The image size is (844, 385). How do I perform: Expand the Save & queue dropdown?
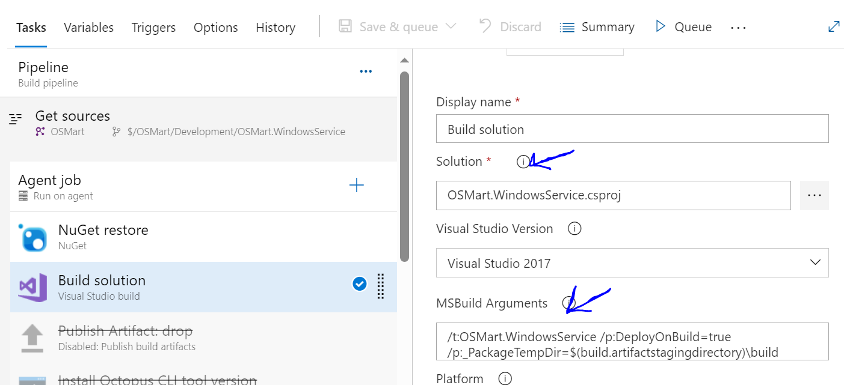point(450,27)
